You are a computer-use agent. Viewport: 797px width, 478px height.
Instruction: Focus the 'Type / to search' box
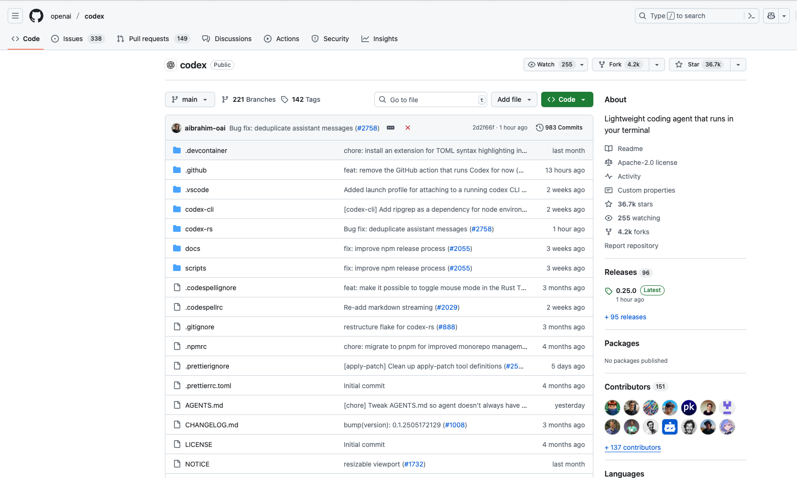(x=690, y=16)
